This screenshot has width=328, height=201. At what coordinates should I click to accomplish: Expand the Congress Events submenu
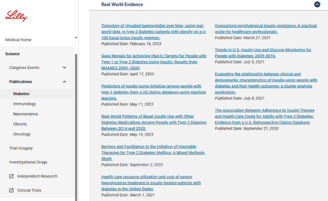[64, 68]
